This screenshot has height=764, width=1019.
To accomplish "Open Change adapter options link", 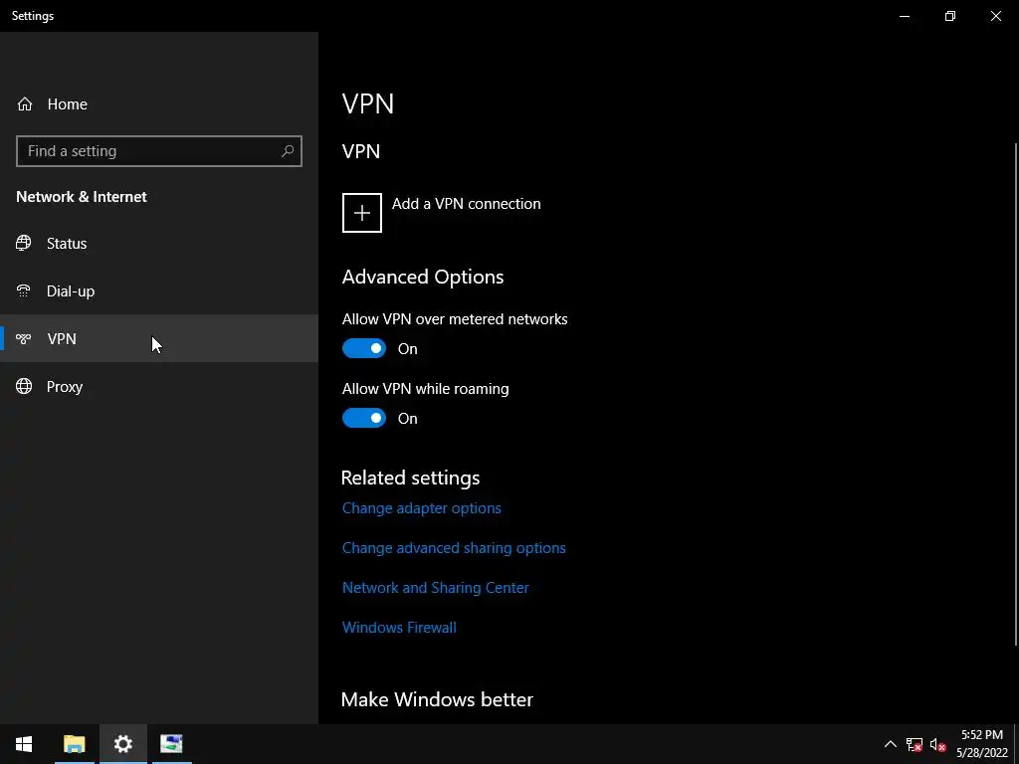I will coord(422,508).
